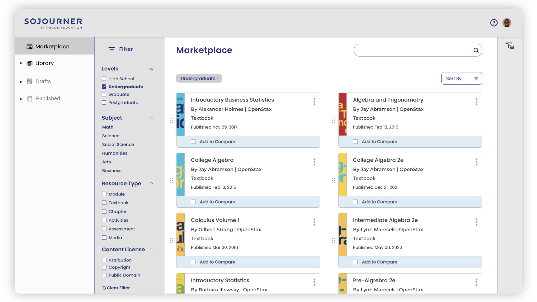Image resolution: width=537 pixels, height=302 pixels.
Task: Click the Drafts edit icon
Action: (30, 81)
